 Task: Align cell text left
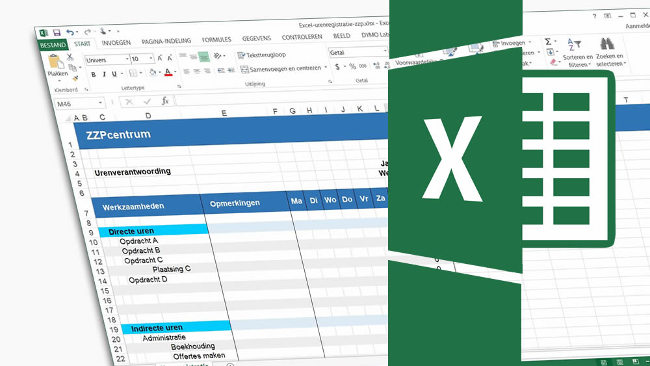187,72
